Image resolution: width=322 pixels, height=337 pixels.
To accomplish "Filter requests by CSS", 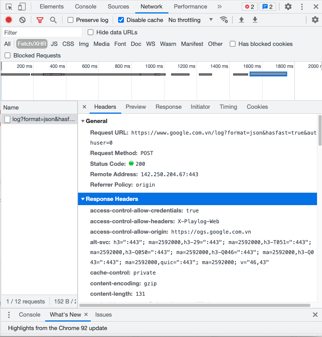I will click(x=68, y=44).
